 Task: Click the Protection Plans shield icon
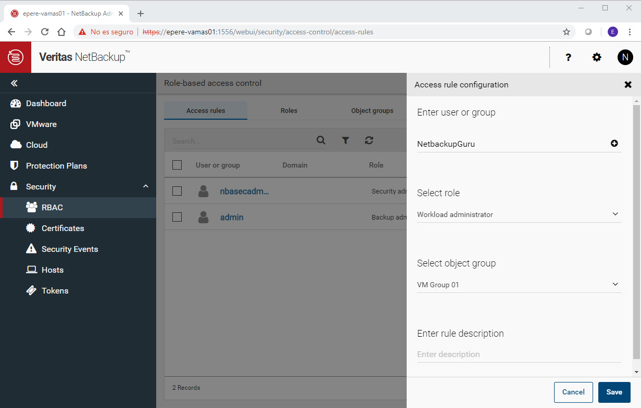(15, 165)
